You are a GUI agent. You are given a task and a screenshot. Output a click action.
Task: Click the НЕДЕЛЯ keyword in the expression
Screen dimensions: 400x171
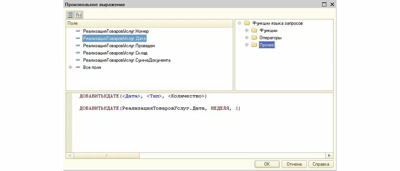point(220,108)
